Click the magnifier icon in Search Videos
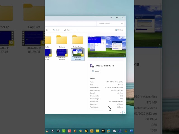179x134 pixels. [x=122, y=23]
